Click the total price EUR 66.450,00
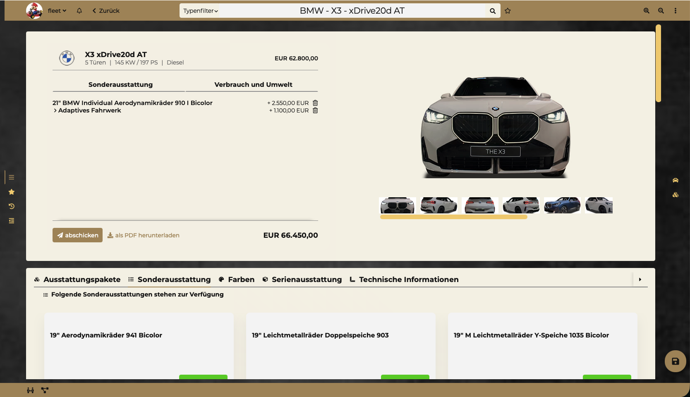690x397 pixels. tap(291, 235)
